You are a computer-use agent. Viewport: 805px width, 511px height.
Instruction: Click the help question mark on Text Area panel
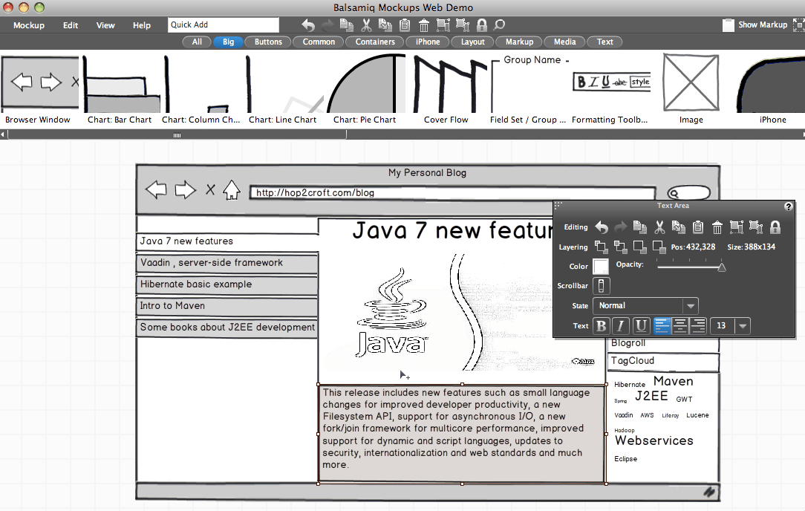(789, 206)
